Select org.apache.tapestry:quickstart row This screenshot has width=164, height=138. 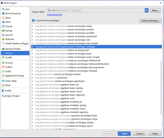(x=96, y=78)
